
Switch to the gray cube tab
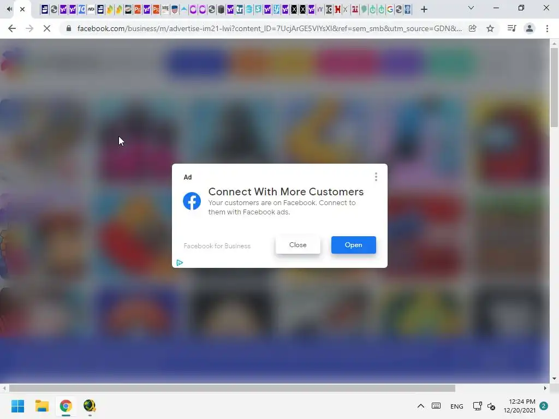tap(221, 9)
